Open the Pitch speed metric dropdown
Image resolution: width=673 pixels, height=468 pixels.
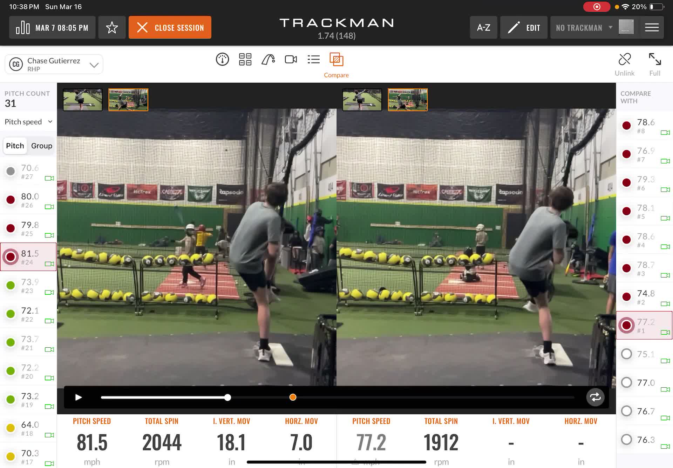tap(28, 122)
